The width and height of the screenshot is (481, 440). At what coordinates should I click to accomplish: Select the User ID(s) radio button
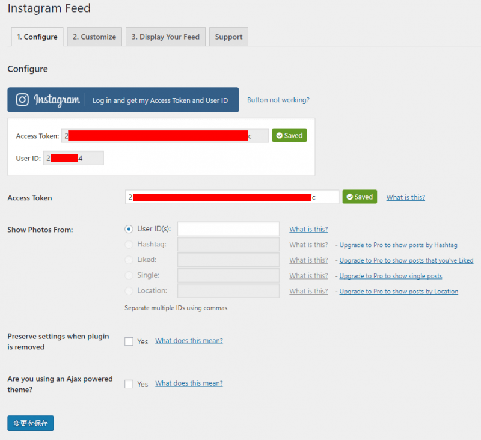(129, 229)
